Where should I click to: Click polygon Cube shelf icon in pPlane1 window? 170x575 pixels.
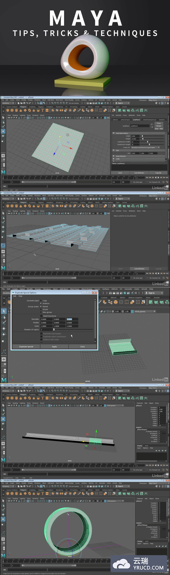(12, 110)
